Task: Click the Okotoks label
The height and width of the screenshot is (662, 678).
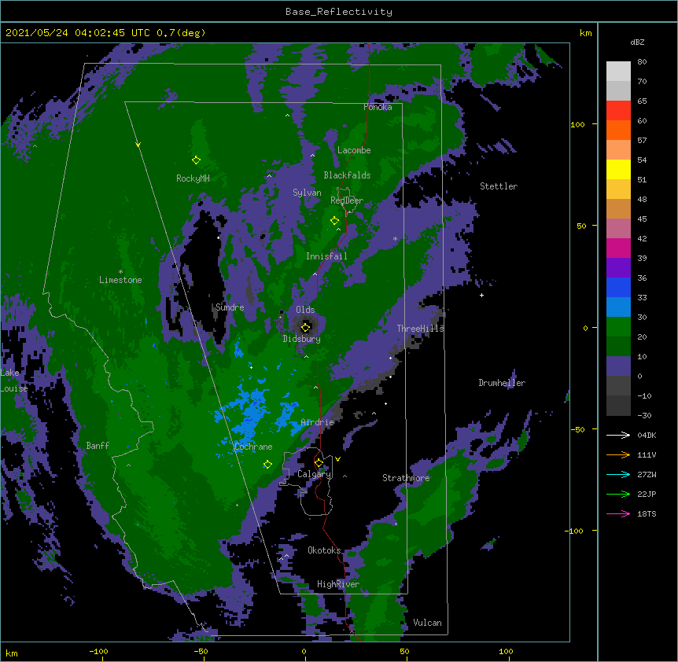Action: click(x=324, y=550)
